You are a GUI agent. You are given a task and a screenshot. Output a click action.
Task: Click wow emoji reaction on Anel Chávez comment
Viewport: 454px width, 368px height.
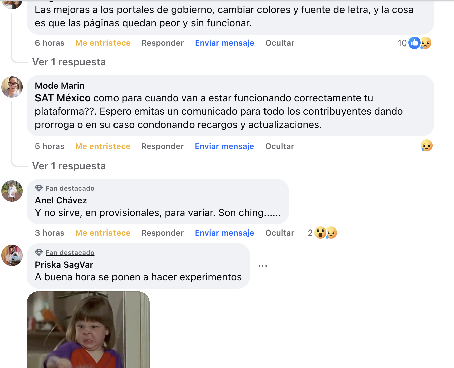click(x=320, y=233)
